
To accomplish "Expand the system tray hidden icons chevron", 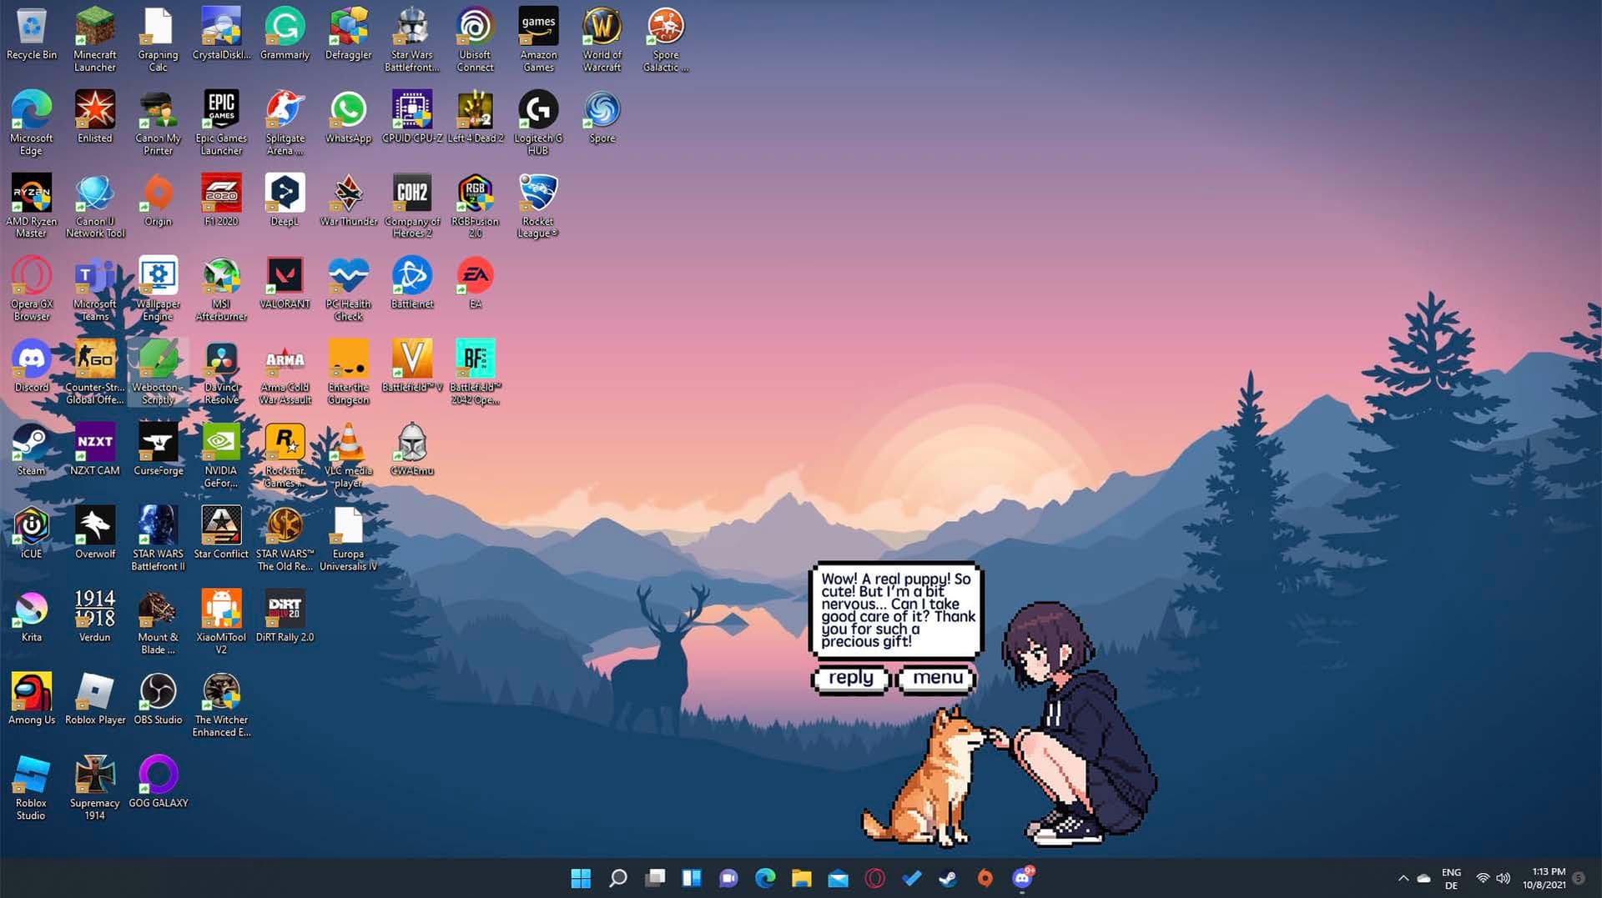I will click(x=1403, y=878).
